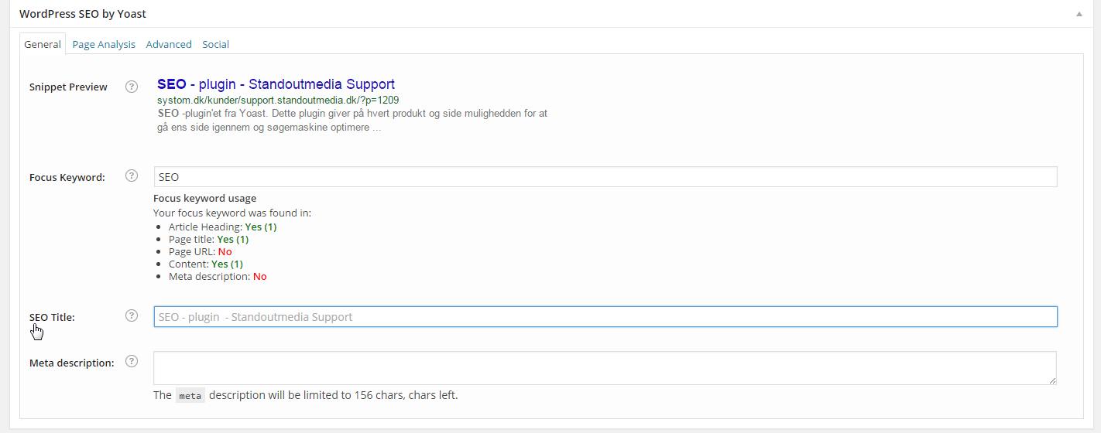
Task: Click the 'Focus keyword usage' heading
Action: pos(204,199)
